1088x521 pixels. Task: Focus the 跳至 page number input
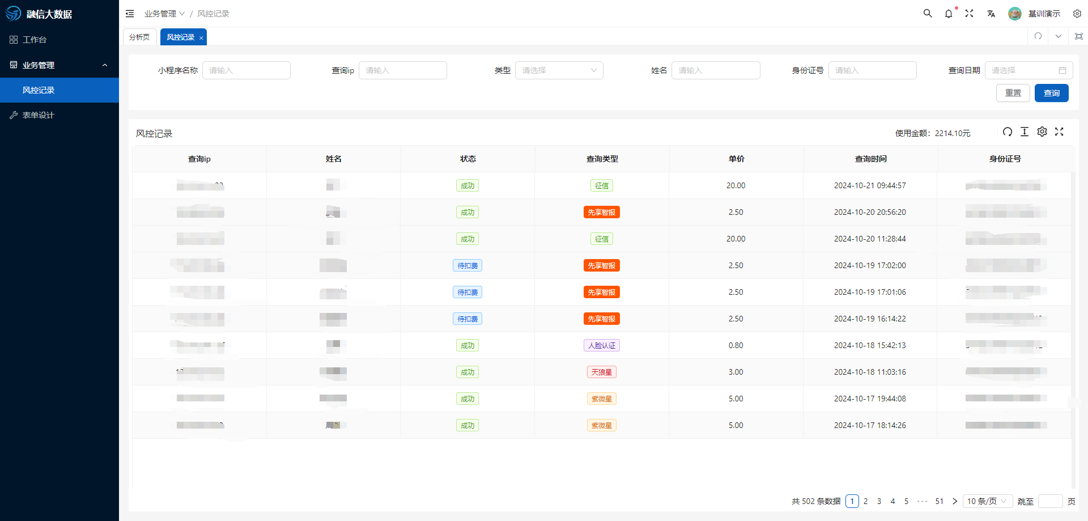[x=1051, y=501]
